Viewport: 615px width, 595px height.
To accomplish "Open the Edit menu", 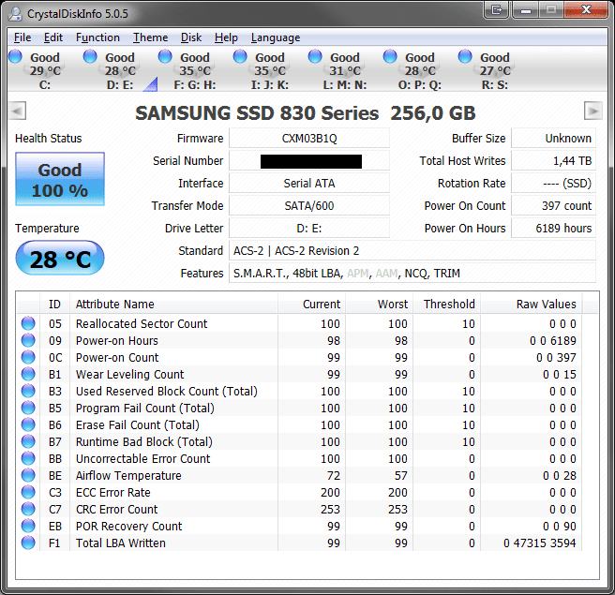I will click(x=53, y=37).
